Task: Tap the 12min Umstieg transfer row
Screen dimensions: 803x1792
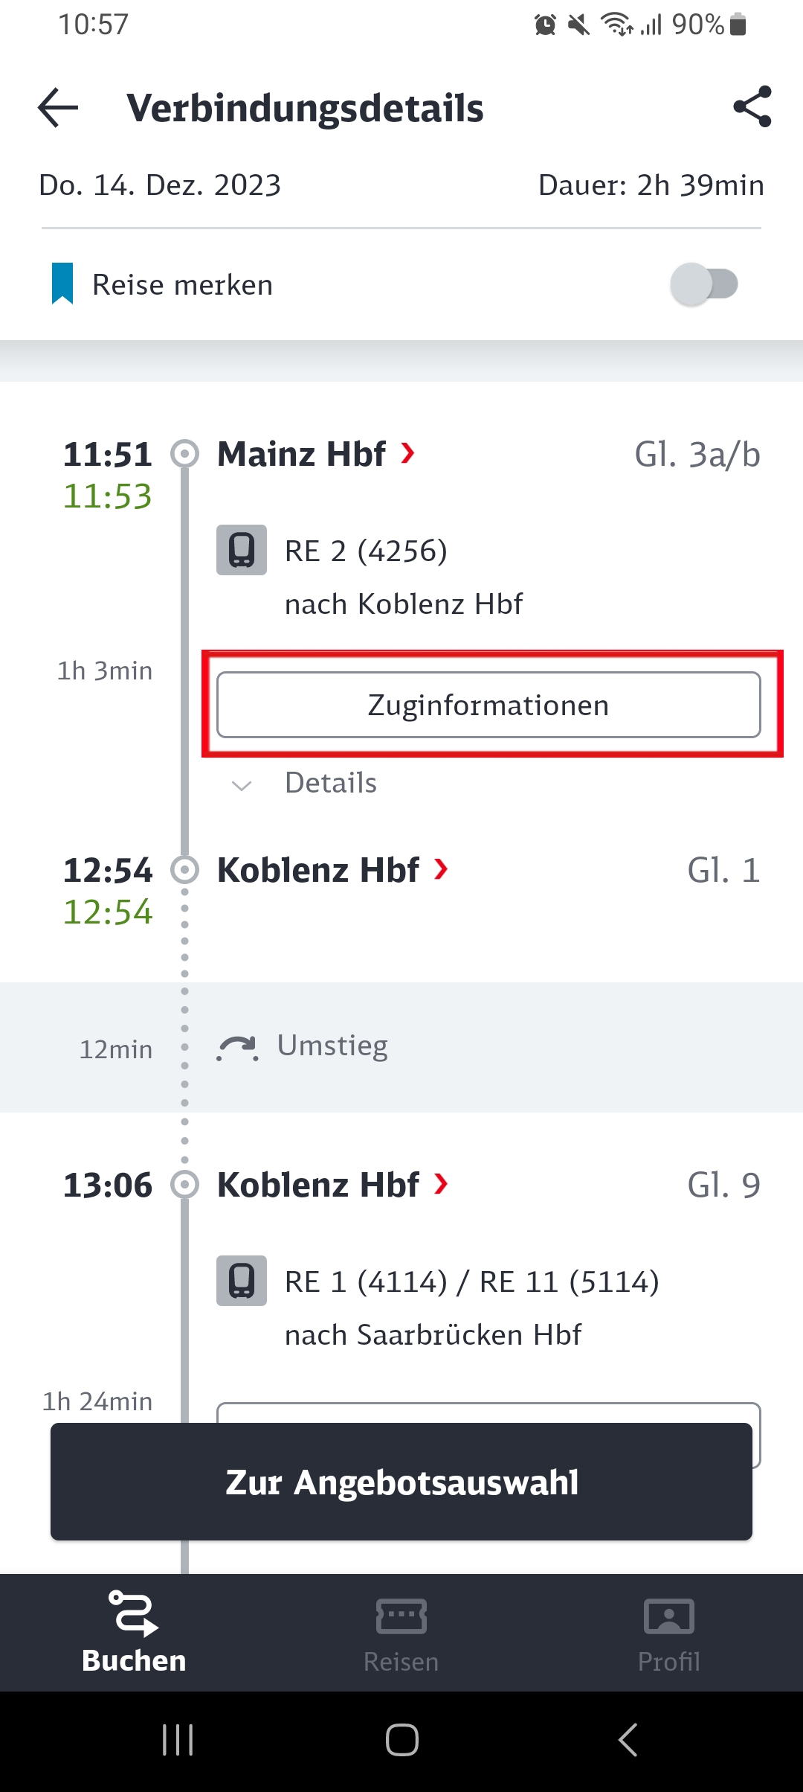Action: click(401, 1047)
